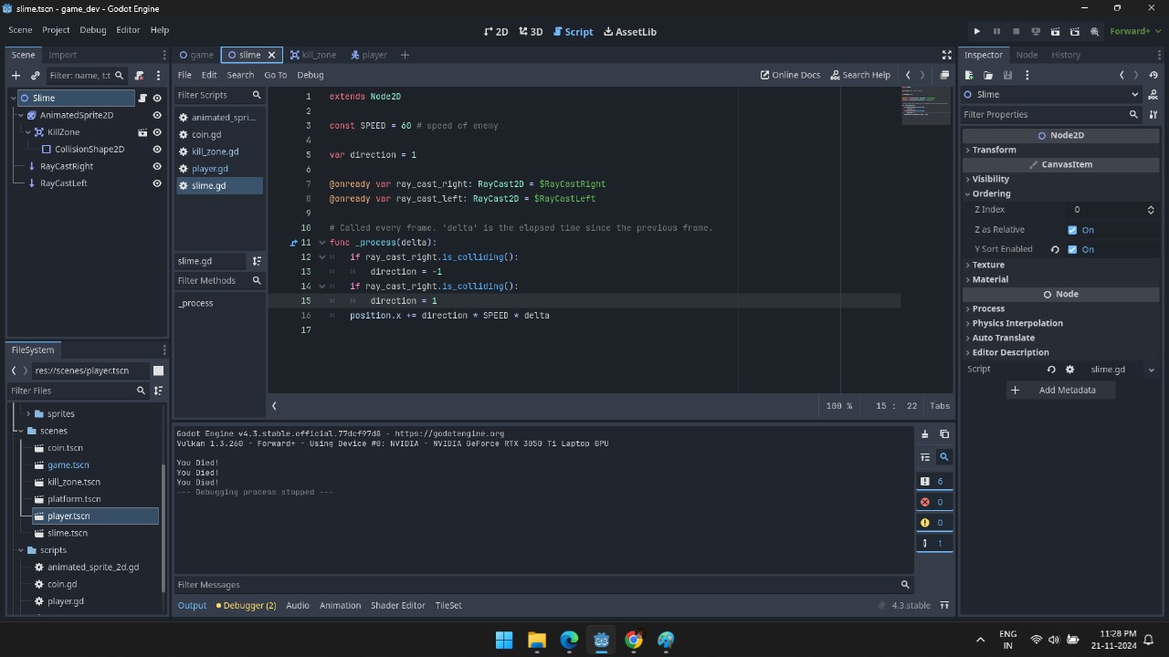Toggle RayCastLeft node visibility
Viewport: 1169px width, 657px height.
click(157, 183)
